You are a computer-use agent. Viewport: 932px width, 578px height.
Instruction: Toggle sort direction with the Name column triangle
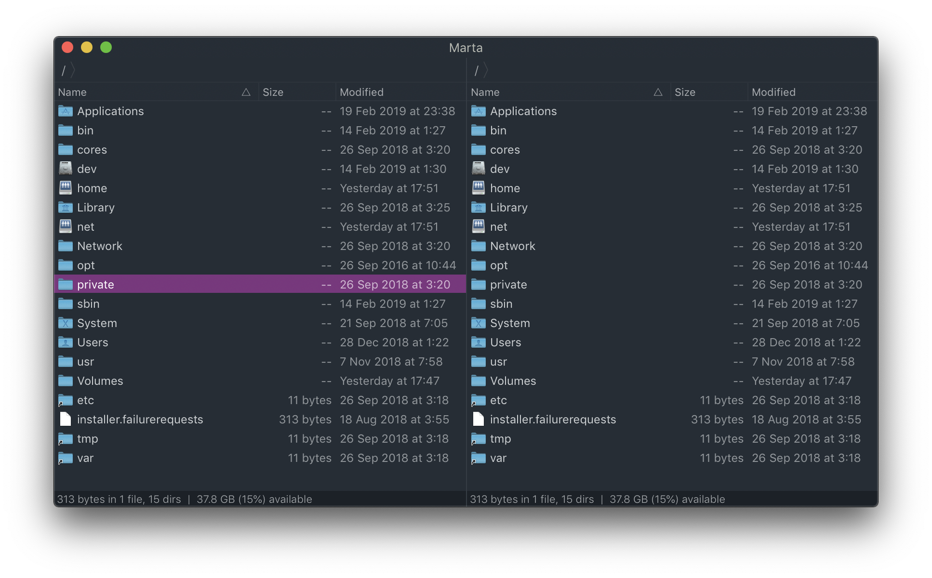click(246, 92)
